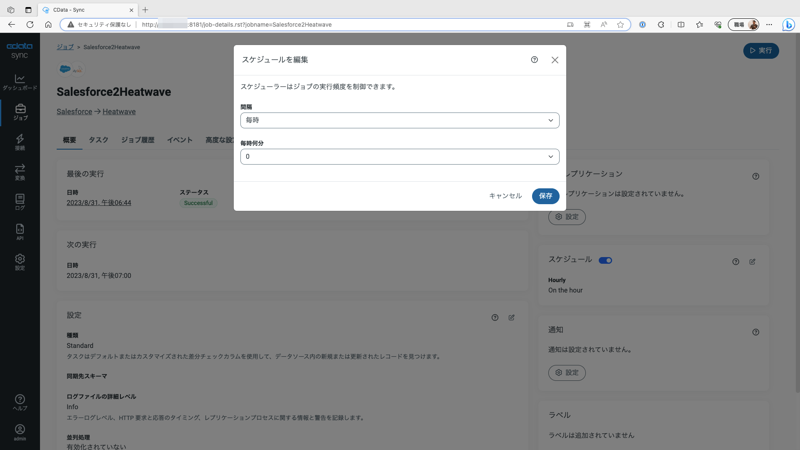Click the 保存 button
Viewport: 800px width, 450px height.
pos(545,196)
